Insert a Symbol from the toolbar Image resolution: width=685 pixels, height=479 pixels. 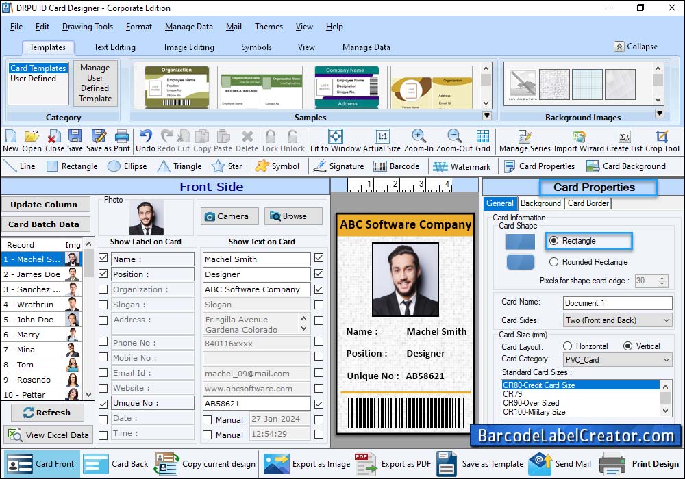pos(277,166)
